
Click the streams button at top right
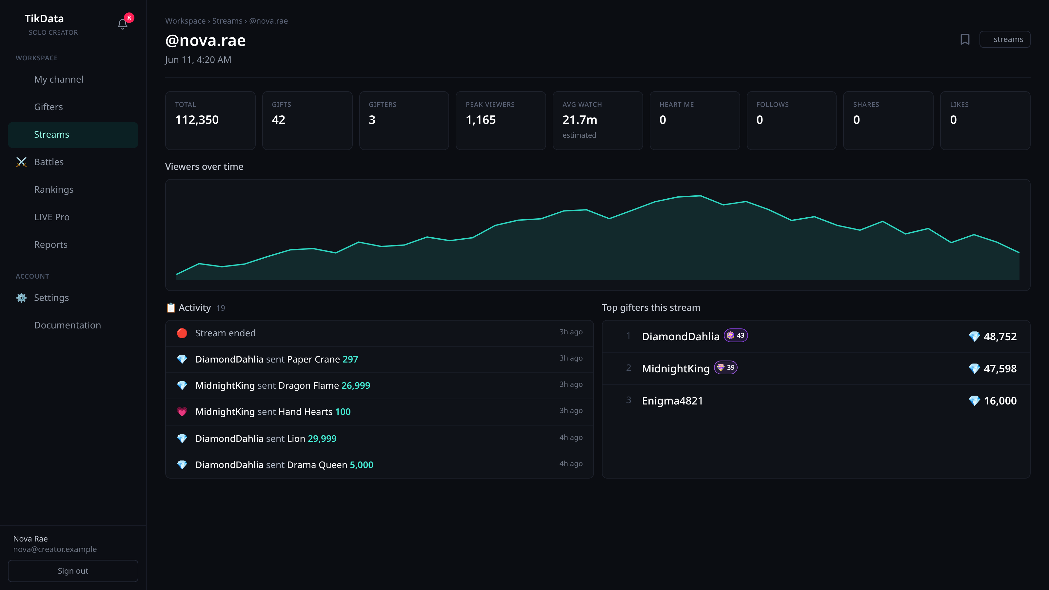coord(1005,39)
